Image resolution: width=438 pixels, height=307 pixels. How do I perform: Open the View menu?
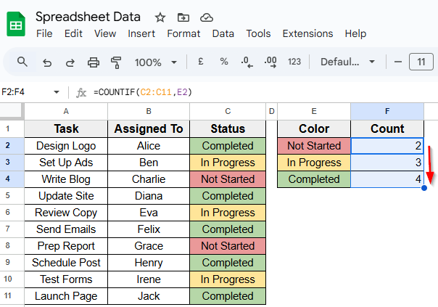pos(105,33)
